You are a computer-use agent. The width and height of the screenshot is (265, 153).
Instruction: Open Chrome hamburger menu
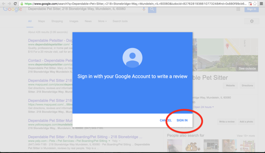[x=261, y=3]
